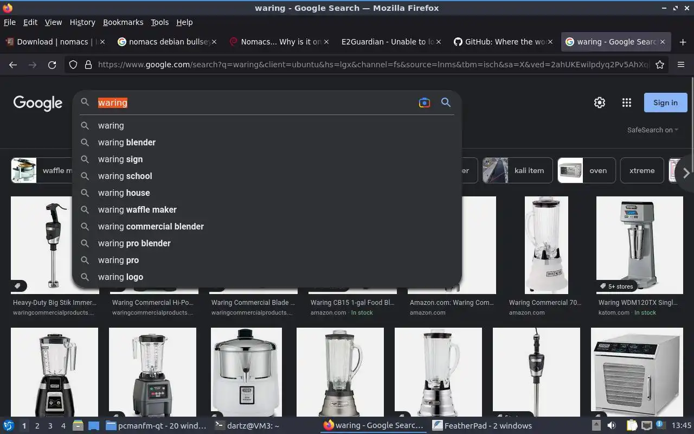Open the Waring Commercial 70 blender image

(x=547, y=245)
